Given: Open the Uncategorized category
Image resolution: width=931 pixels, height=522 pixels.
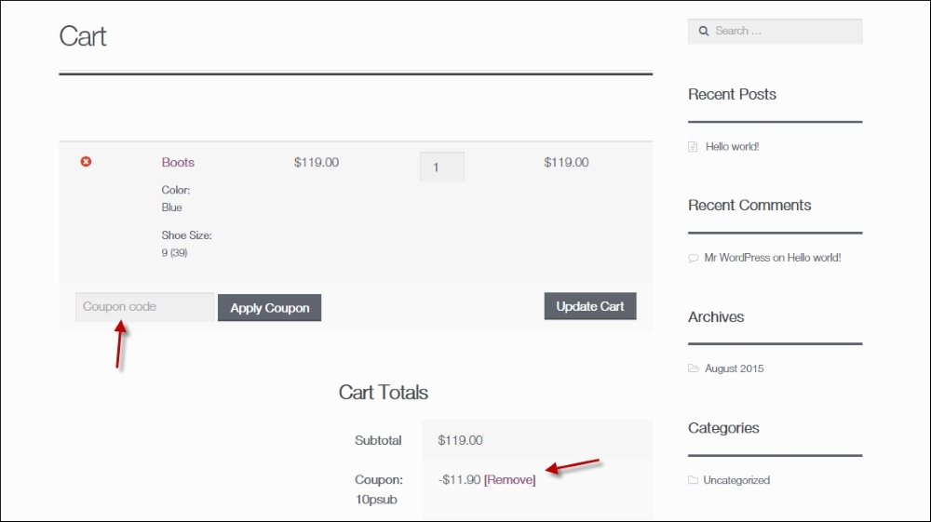Looking at the screenshot, I should 736,480.
